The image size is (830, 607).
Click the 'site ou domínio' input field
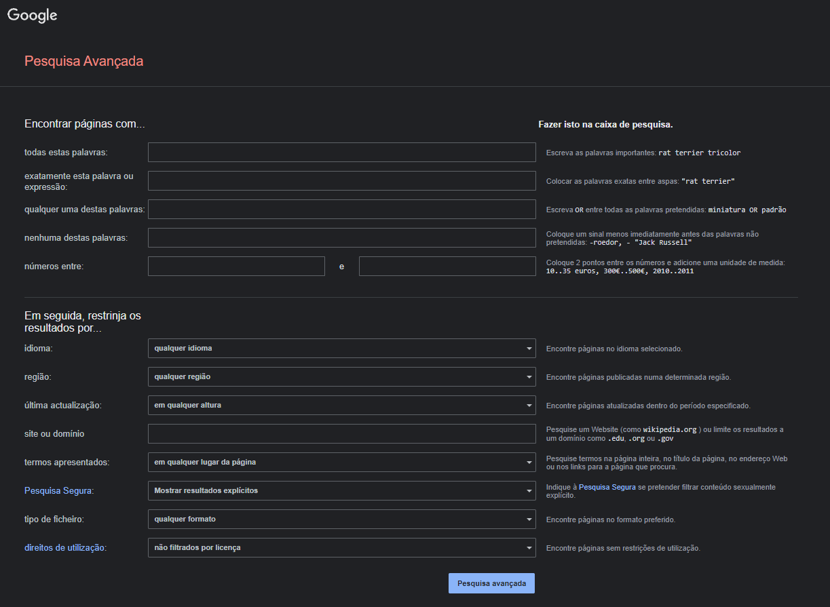(342, 434)
